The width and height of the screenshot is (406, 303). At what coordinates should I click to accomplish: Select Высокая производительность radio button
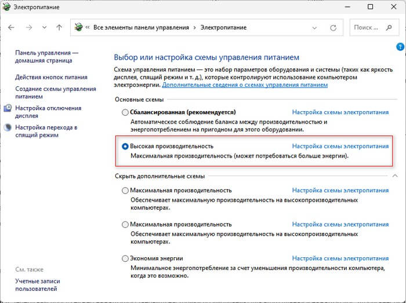(x=125, y=147)
